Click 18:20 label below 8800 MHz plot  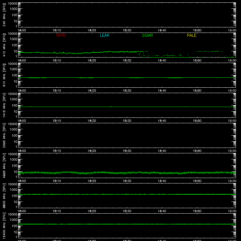(x=92, y=211)
